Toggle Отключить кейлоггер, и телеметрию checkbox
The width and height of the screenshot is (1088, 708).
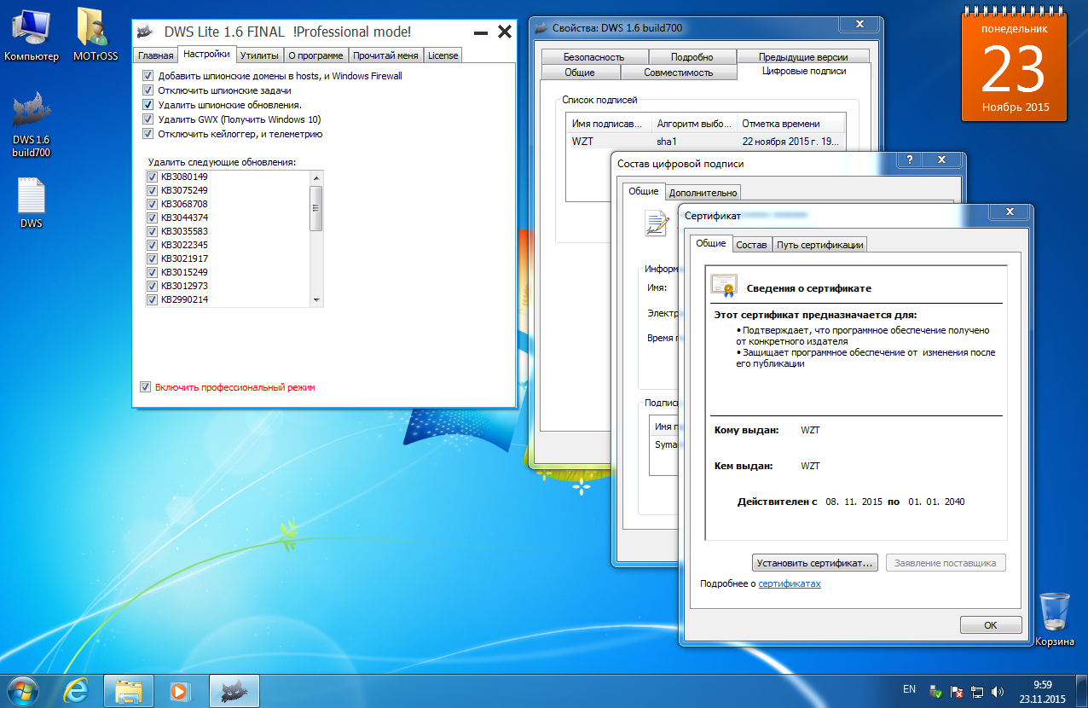(148, 134)
